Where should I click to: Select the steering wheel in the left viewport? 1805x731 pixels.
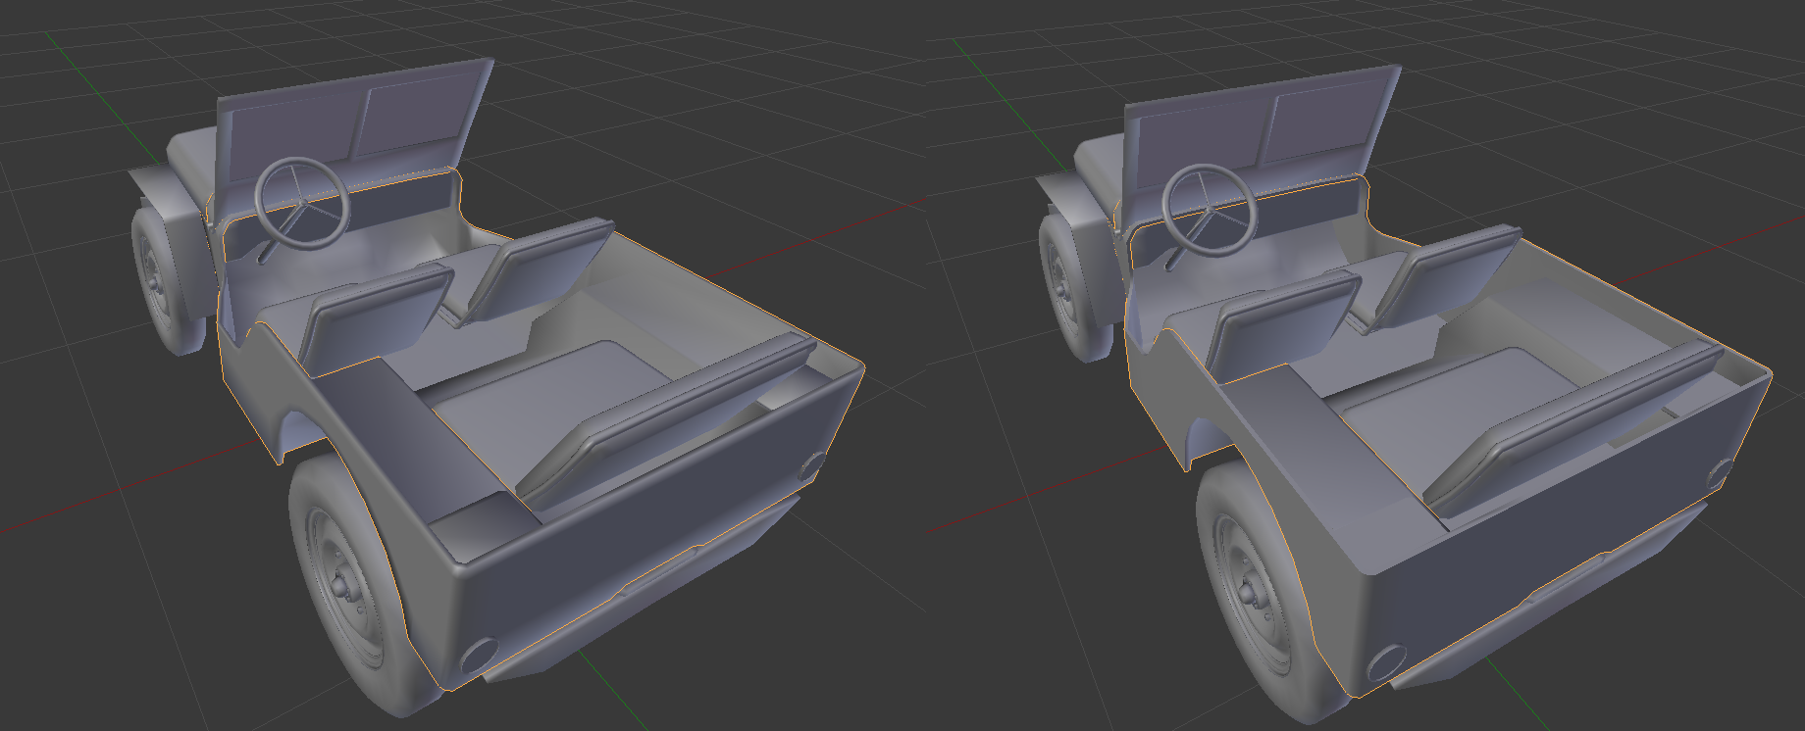click(302, 204)
